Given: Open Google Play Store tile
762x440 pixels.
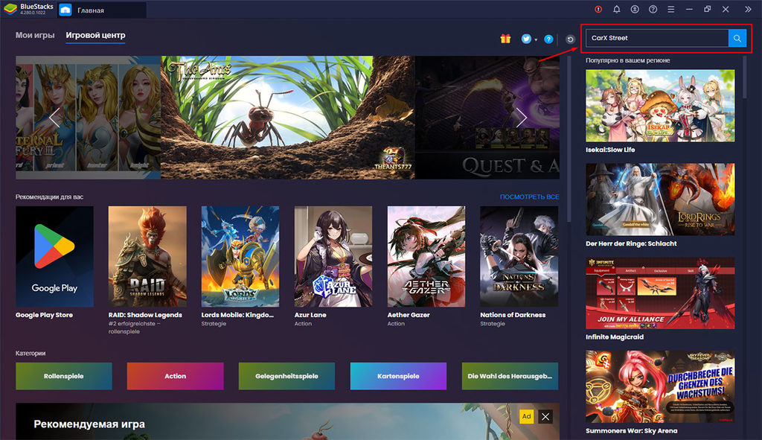Looking at the screenshot, I should 54,256.
